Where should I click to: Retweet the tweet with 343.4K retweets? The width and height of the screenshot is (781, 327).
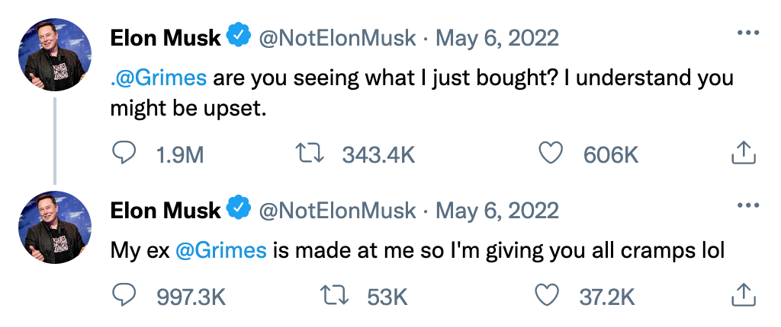(310, 154)
